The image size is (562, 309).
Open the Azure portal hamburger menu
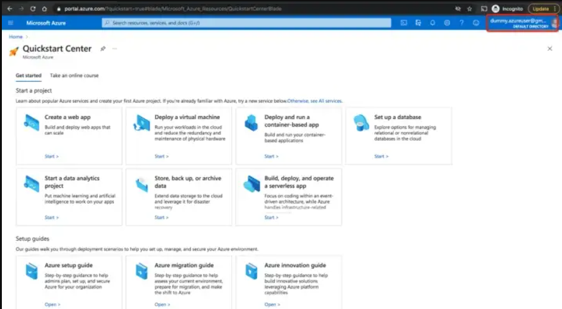pos(11,23)
